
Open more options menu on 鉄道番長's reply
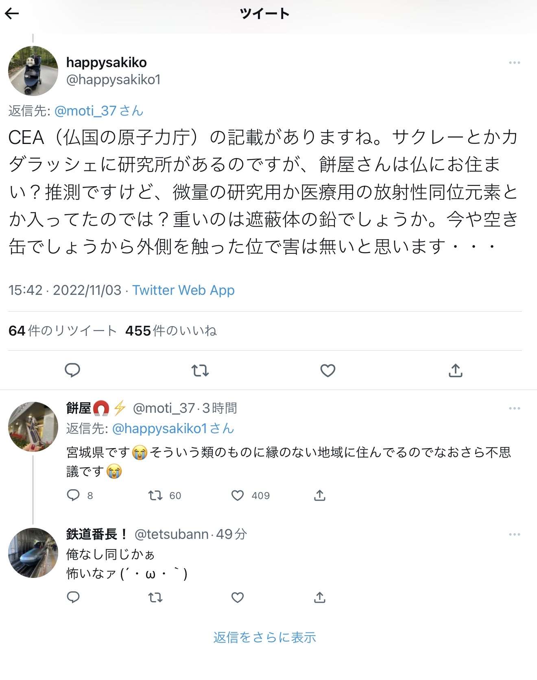[514, 534]
